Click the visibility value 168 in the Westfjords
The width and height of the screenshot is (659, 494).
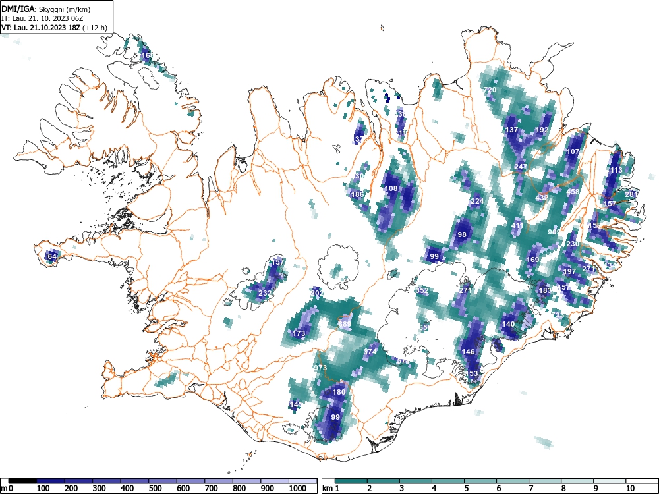147,55
